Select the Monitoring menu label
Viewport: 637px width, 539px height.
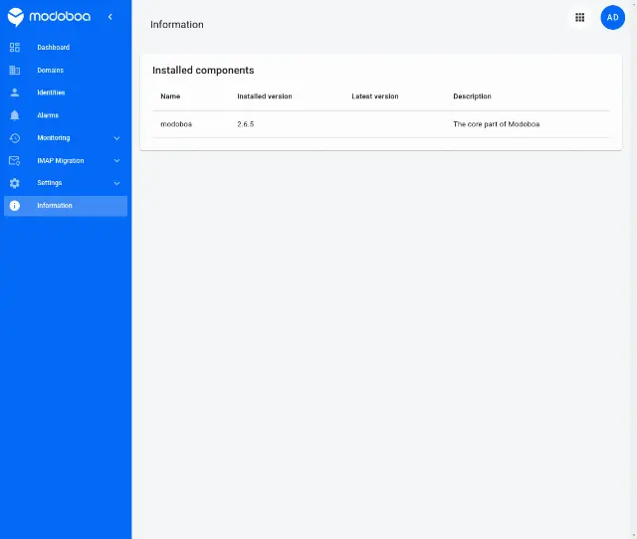(54, 138)
